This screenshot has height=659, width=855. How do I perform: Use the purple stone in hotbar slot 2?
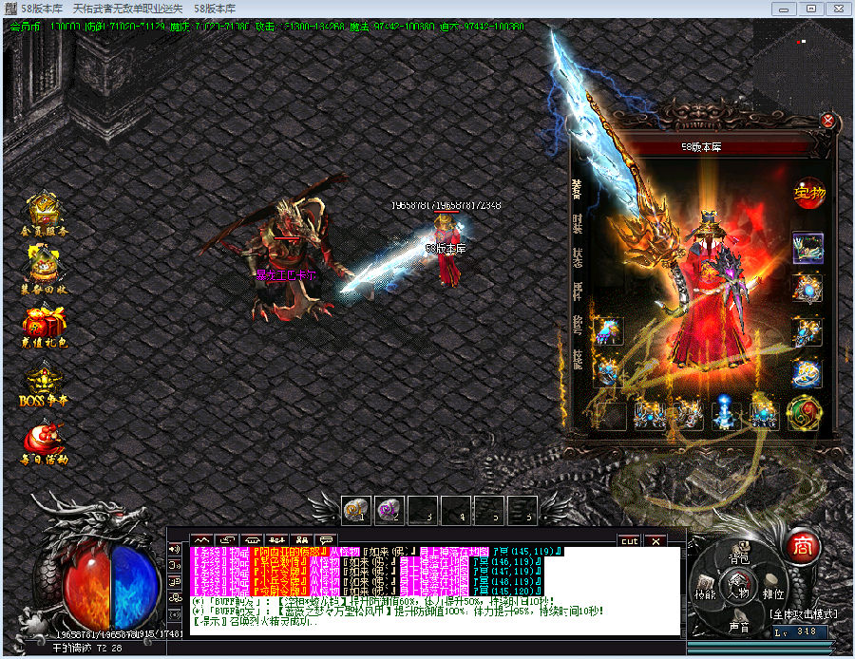pos(389,511)
